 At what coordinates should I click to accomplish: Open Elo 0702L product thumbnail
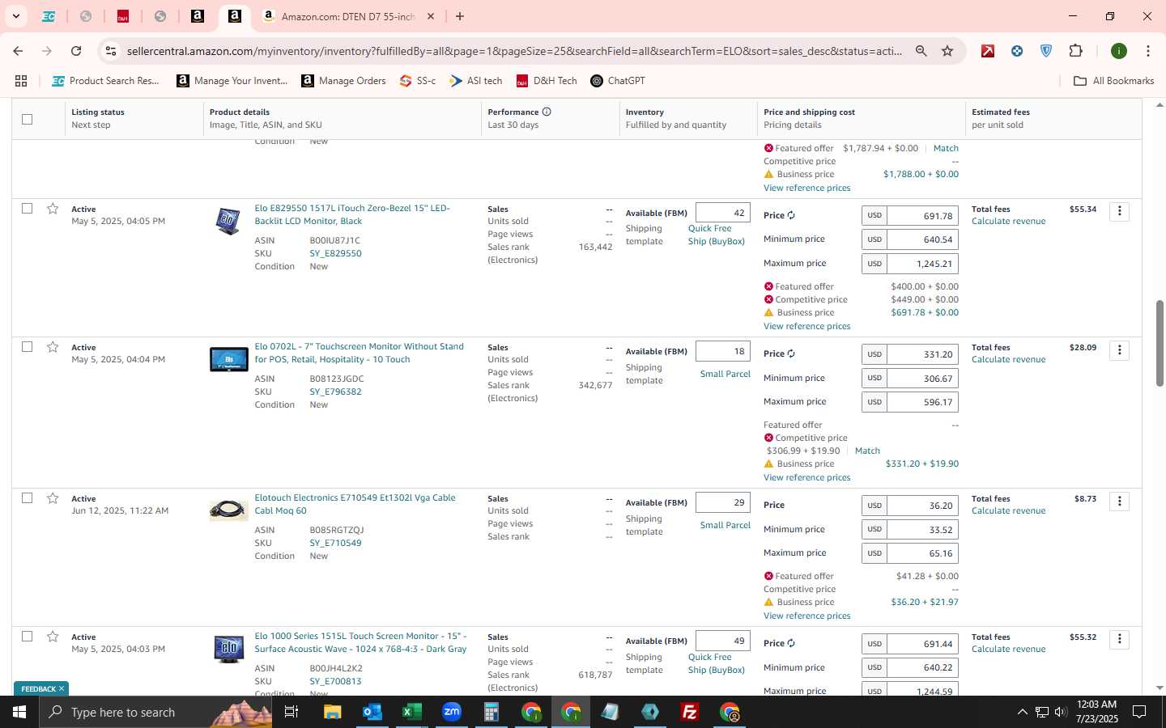pos(228,359)
